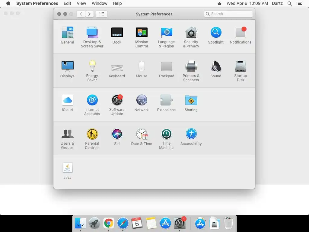Viewport: 309px width, 232px height.
Task: Open the Dock preferences pane
Action: pos(117,36)
